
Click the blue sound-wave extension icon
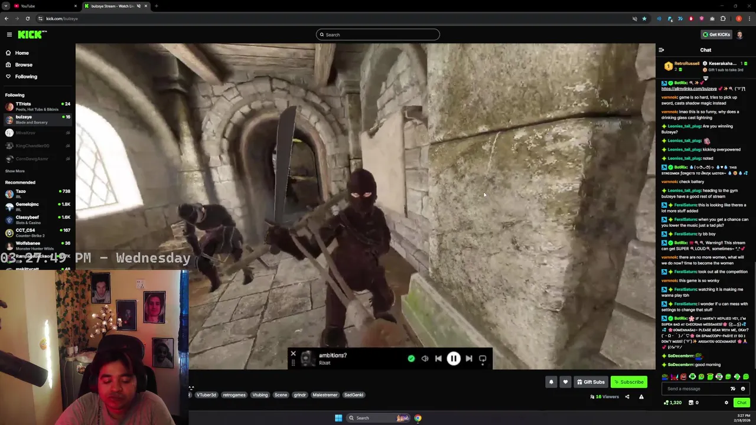coord(659,18)
